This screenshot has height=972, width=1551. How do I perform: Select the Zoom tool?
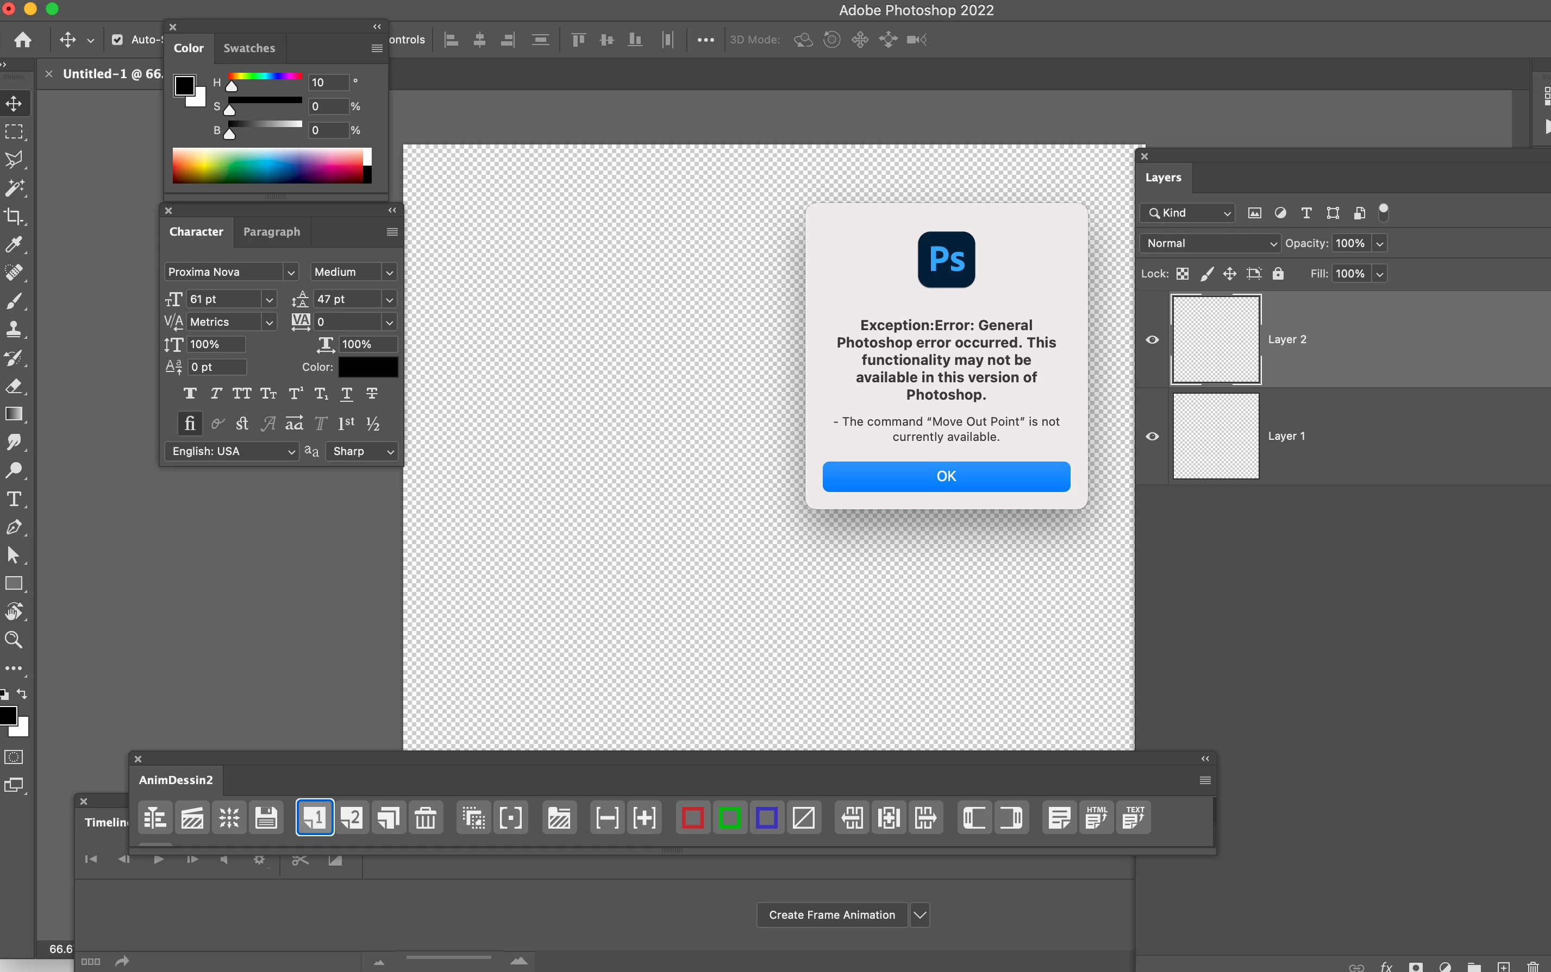pyautogui.click(x=14, y=640)
